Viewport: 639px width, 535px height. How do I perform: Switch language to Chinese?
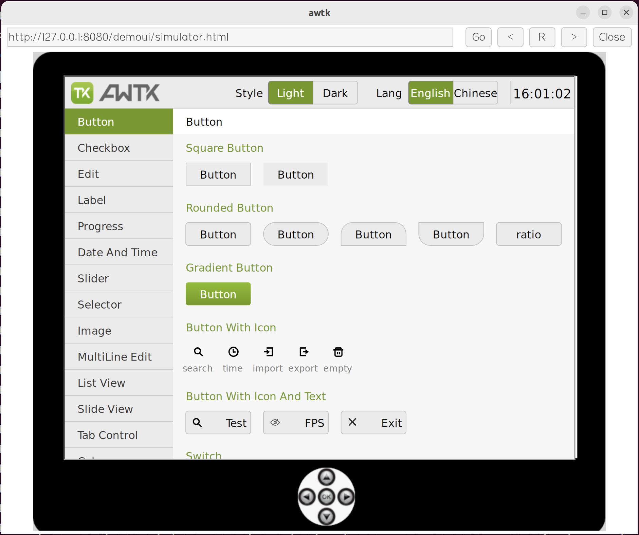[x=475, y=93]
